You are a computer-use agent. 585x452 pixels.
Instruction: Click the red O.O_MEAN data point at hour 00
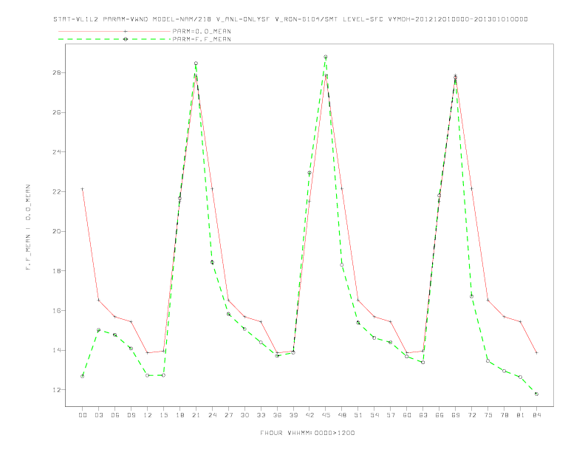[x=83, y=189]
